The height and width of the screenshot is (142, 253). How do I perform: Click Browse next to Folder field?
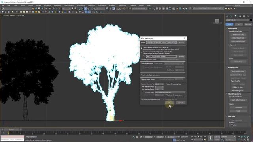tap(181, 43)
